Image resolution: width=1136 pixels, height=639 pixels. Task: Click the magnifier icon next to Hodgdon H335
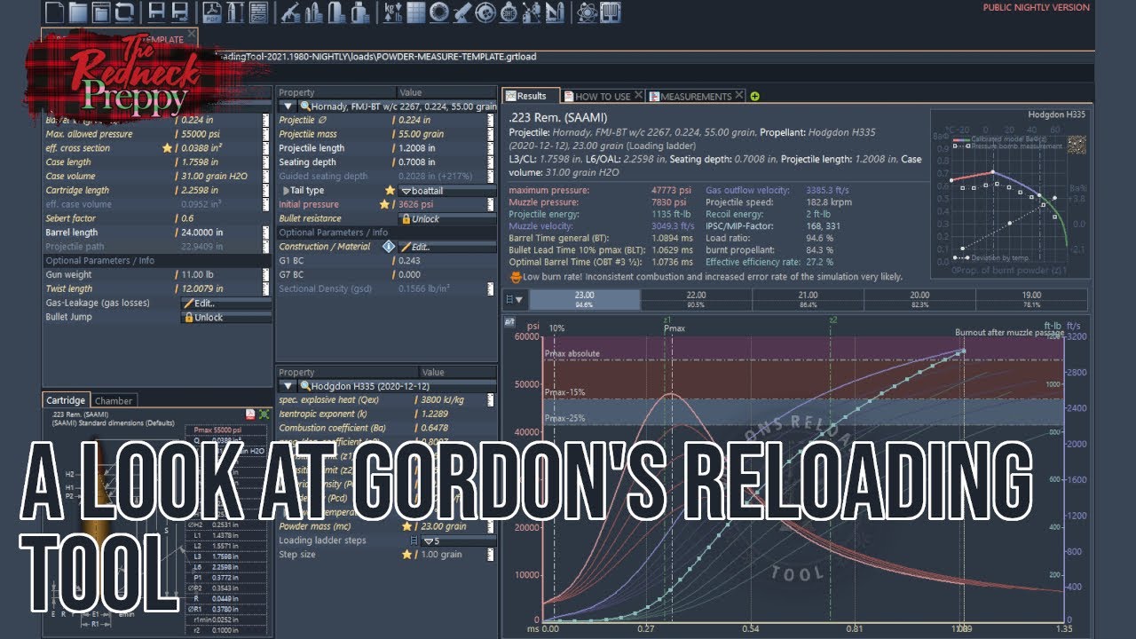(x=304, y=386)
